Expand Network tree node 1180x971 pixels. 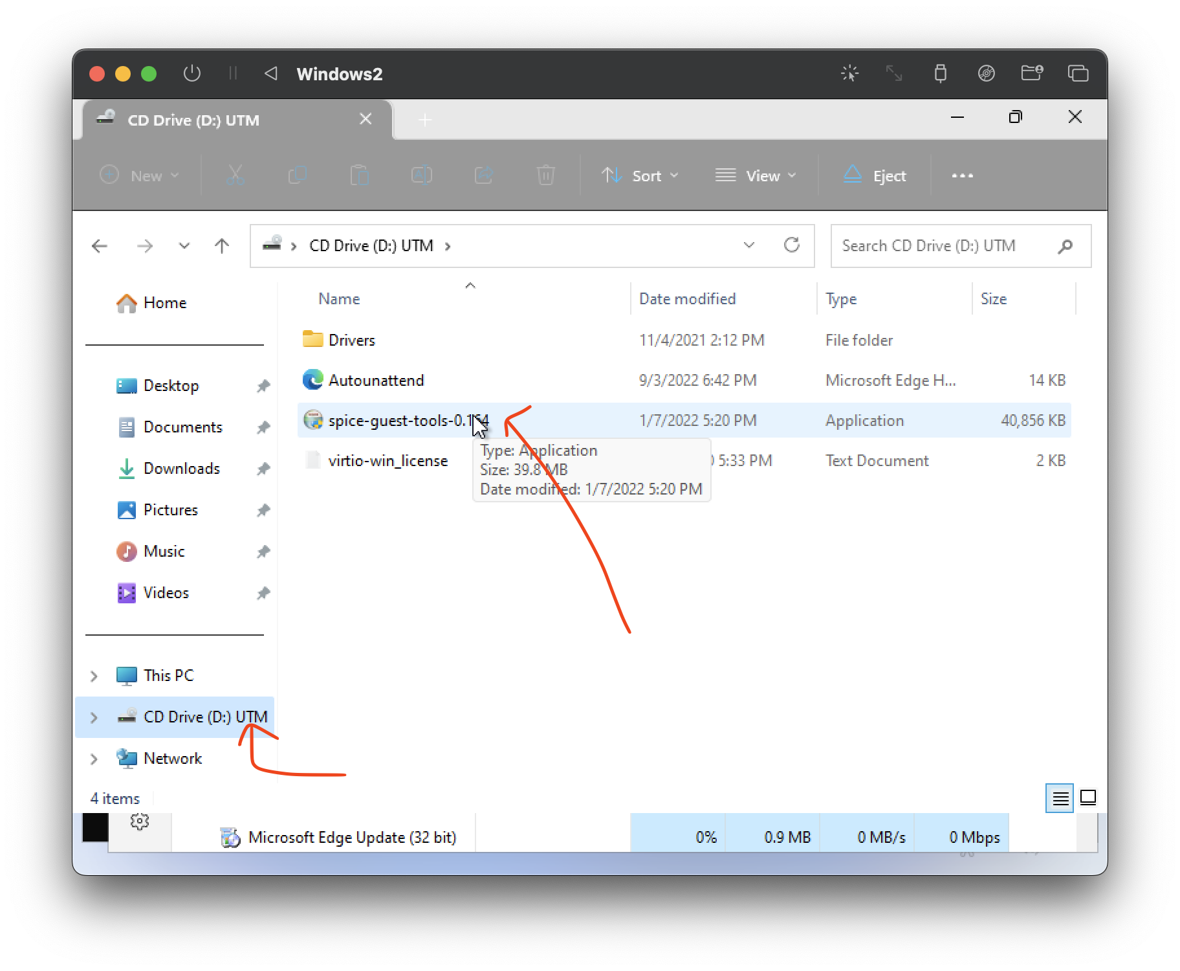pyautogui.click(x=94, y=759)
